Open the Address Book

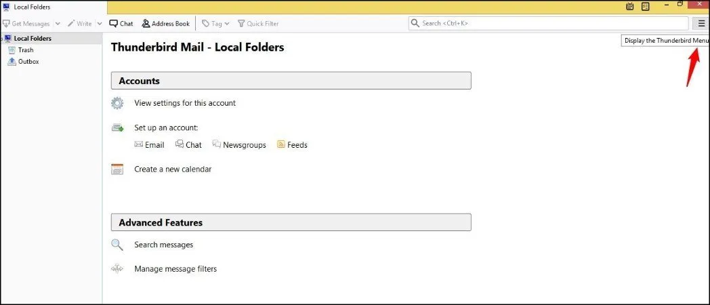[x=166, y=24]
